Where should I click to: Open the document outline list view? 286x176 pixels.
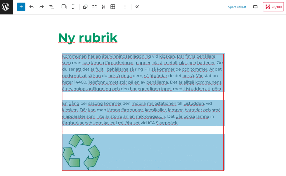(x=52, y=7)
